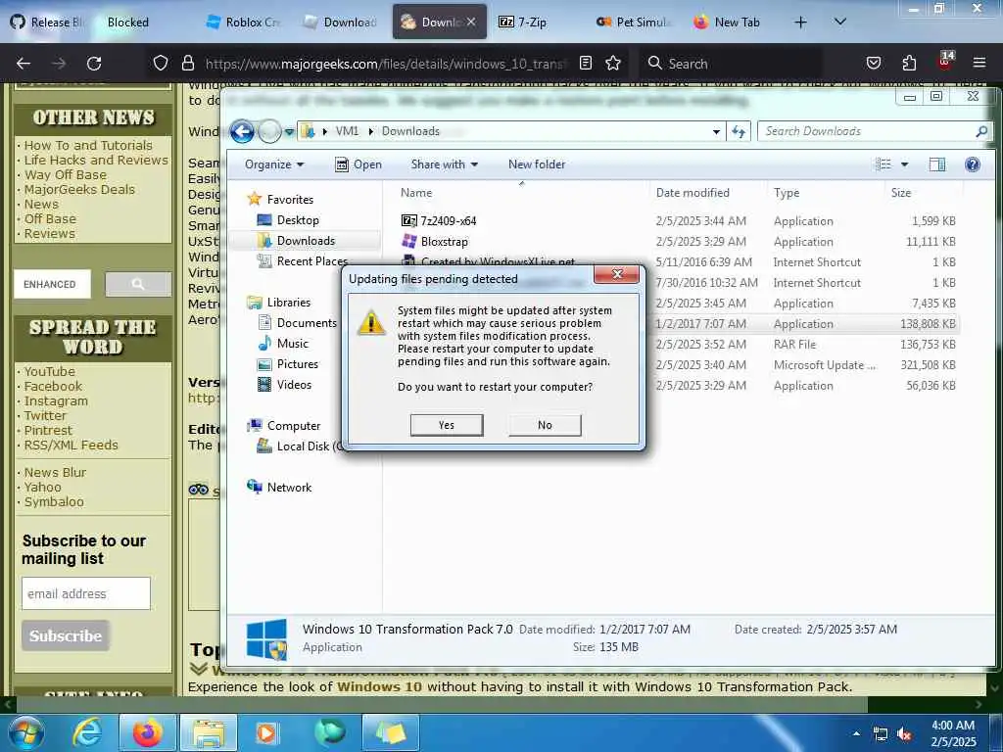Select the Bloxstrap application file
Viewport: 1003px width, 752px height.
point(435,242)
